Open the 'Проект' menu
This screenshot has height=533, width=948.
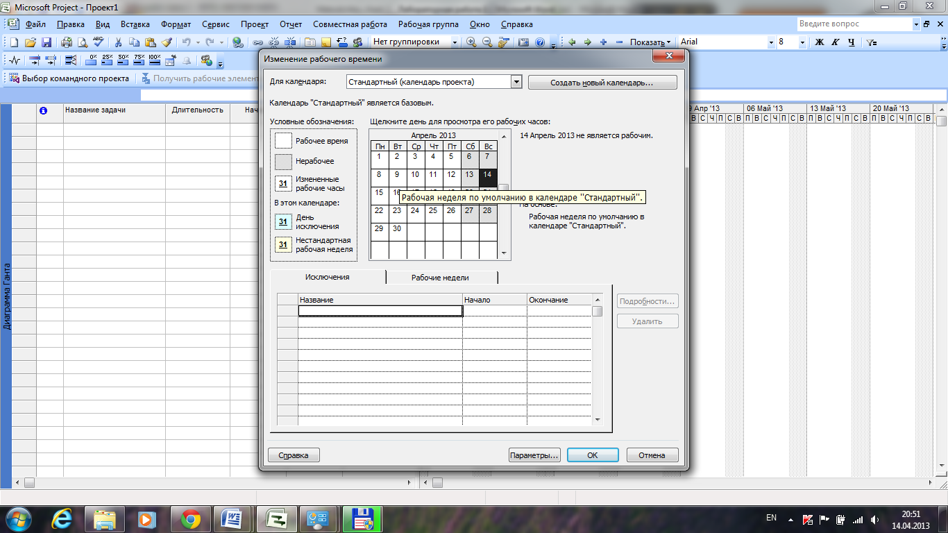pyautogui.click(x=255, y=24)
